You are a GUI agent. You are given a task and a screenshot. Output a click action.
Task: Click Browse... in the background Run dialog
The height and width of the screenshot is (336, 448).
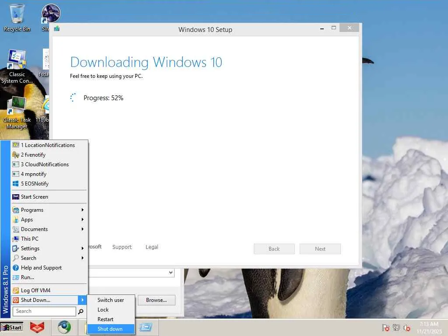coord(157,300)
